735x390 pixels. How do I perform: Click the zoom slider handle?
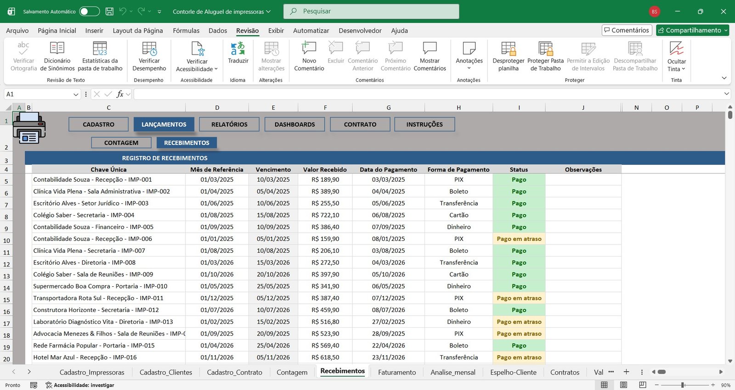click(683, 385)
